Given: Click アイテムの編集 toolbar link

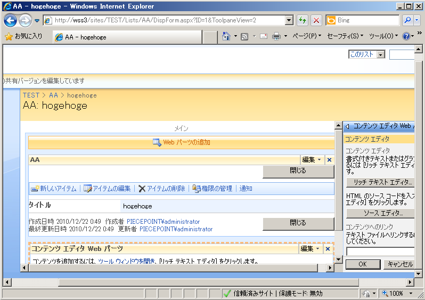Looking at the screenshot, I should coord(112,189).
